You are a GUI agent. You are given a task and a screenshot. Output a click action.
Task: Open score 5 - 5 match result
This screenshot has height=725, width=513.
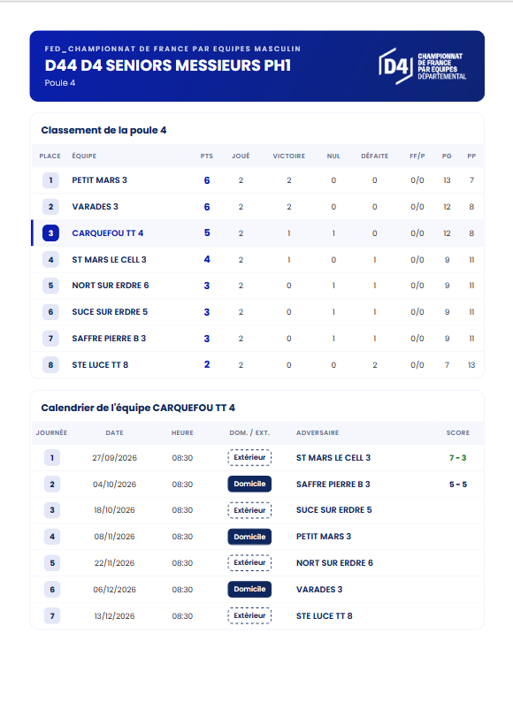(458, 485)
